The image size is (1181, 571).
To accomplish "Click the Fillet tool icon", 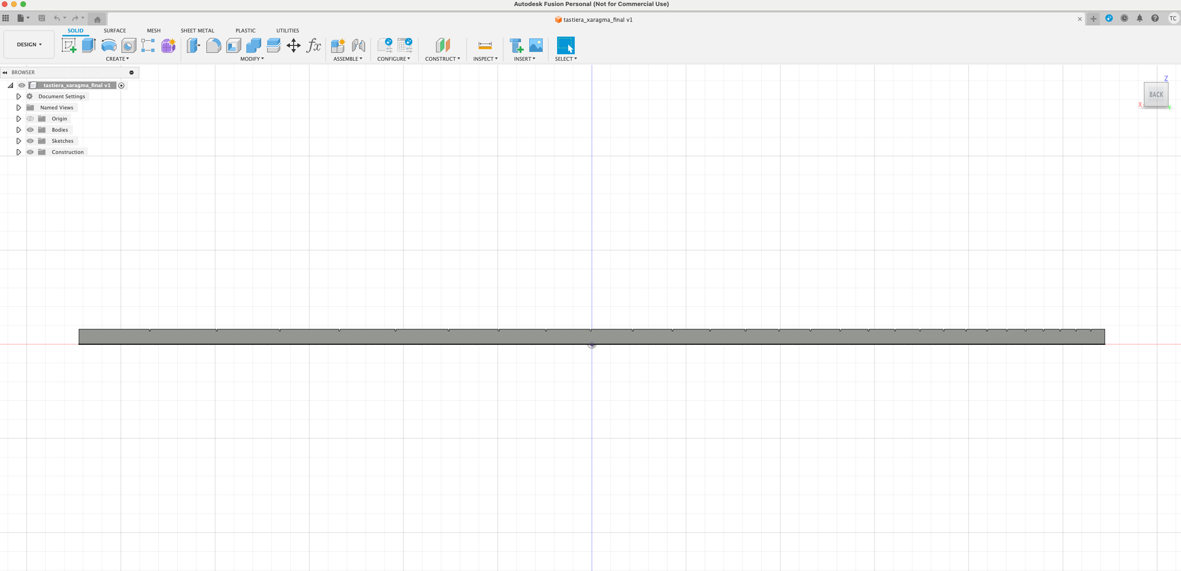I will pyautogui.click(x=213, y=45).
